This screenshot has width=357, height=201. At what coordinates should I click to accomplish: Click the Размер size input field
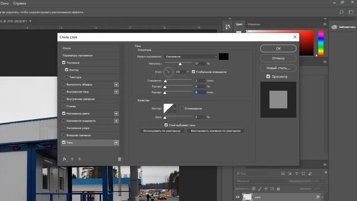200,92
